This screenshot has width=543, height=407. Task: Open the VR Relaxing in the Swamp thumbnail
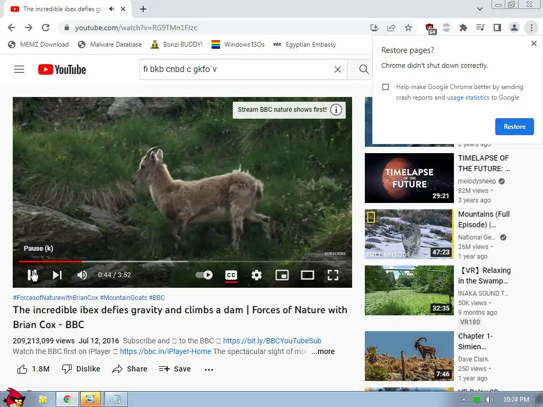point(409,290)
